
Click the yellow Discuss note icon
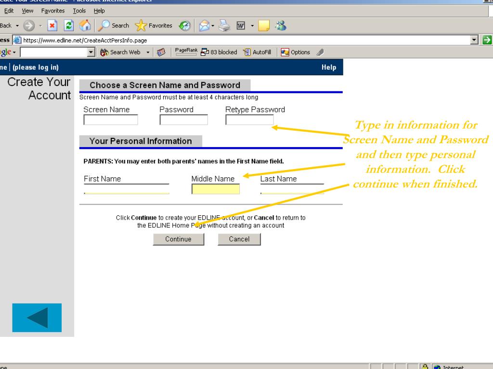pyautogui.click(x=264, y=25)
